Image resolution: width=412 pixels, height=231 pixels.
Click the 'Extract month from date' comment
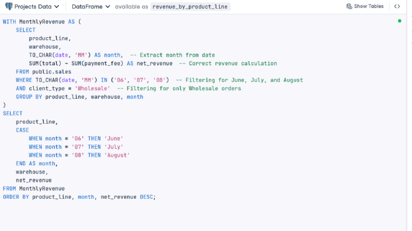pos(172,55)
